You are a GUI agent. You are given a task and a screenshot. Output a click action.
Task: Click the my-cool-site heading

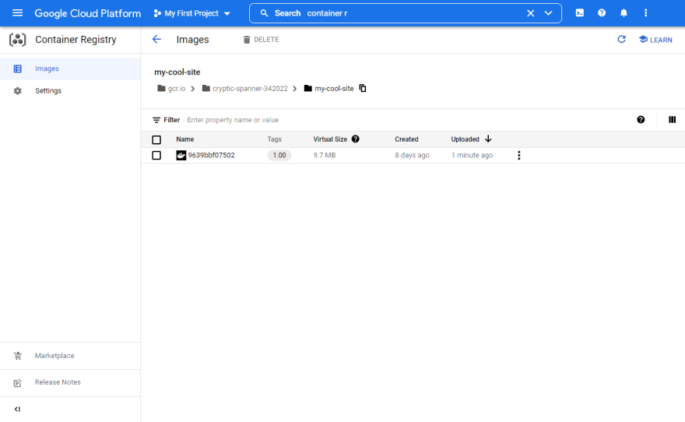coord(177,72)
